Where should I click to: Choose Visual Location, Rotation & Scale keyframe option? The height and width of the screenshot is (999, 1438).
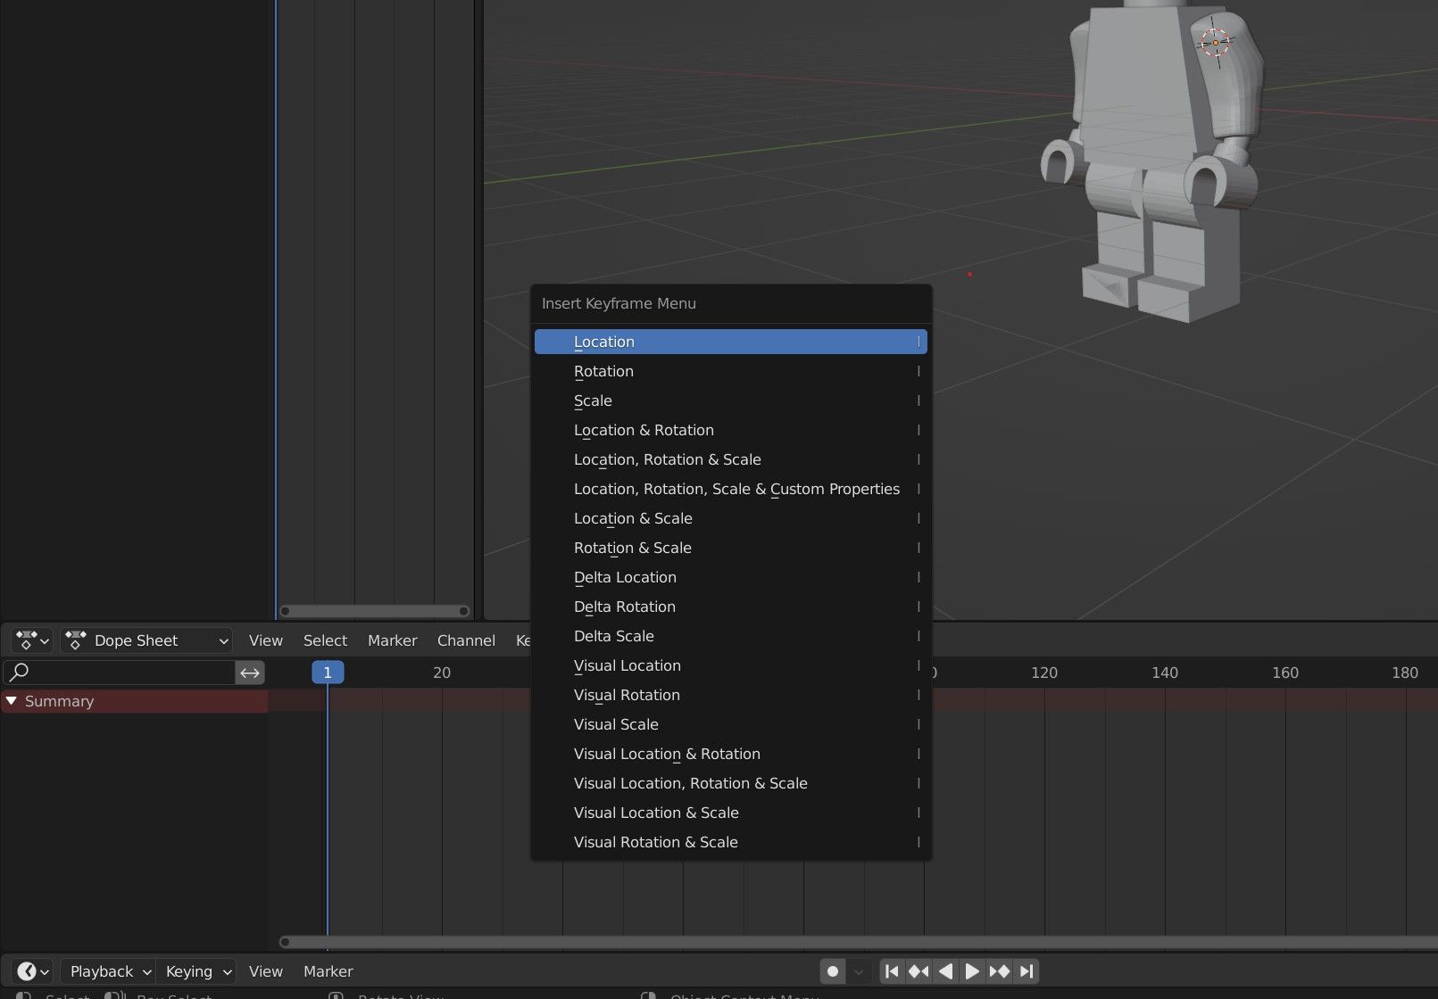click(x=690, y=783)
